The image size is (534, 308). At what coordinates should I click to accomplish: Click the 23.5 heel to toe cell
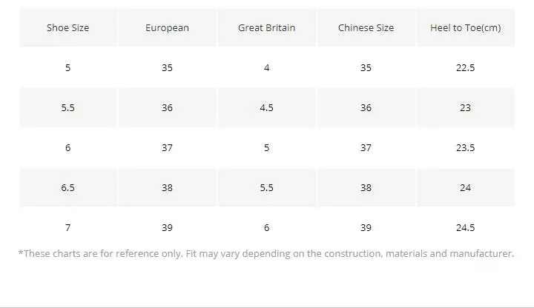[465, 148]
